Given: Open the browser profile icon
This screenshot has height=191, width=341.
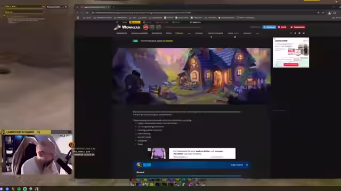Looking at the screenshot, I should (x=330, y=13).
